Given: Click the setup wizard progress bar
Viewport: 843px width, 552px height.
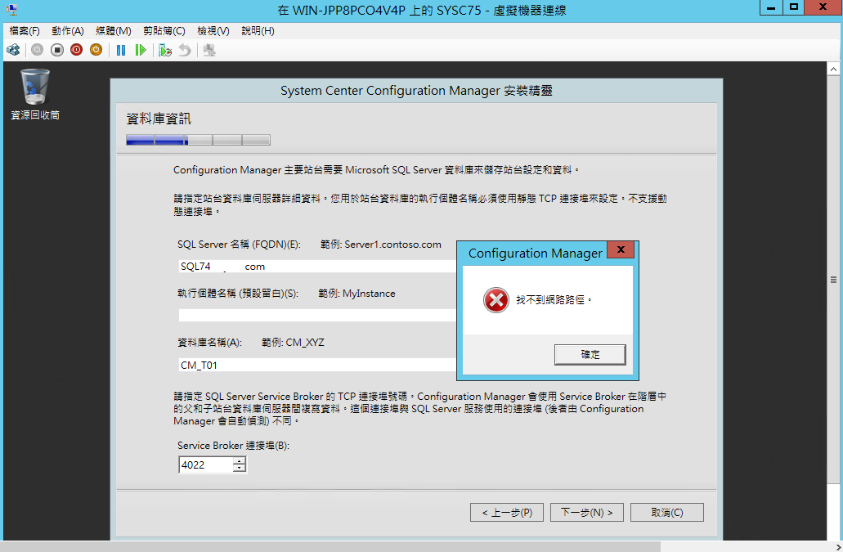Looking at the screenshot, I should tap(198, 141).
